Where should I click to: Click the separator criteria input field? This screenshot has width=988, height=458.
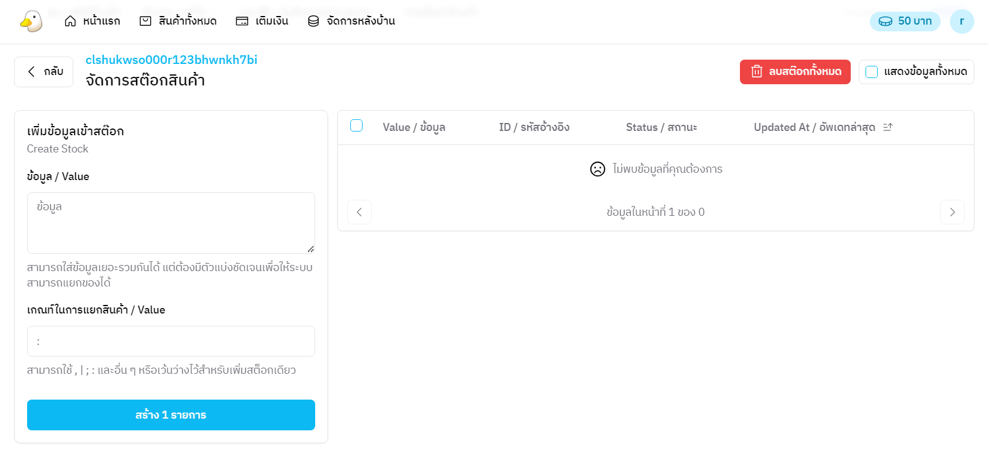coord(171,341)
